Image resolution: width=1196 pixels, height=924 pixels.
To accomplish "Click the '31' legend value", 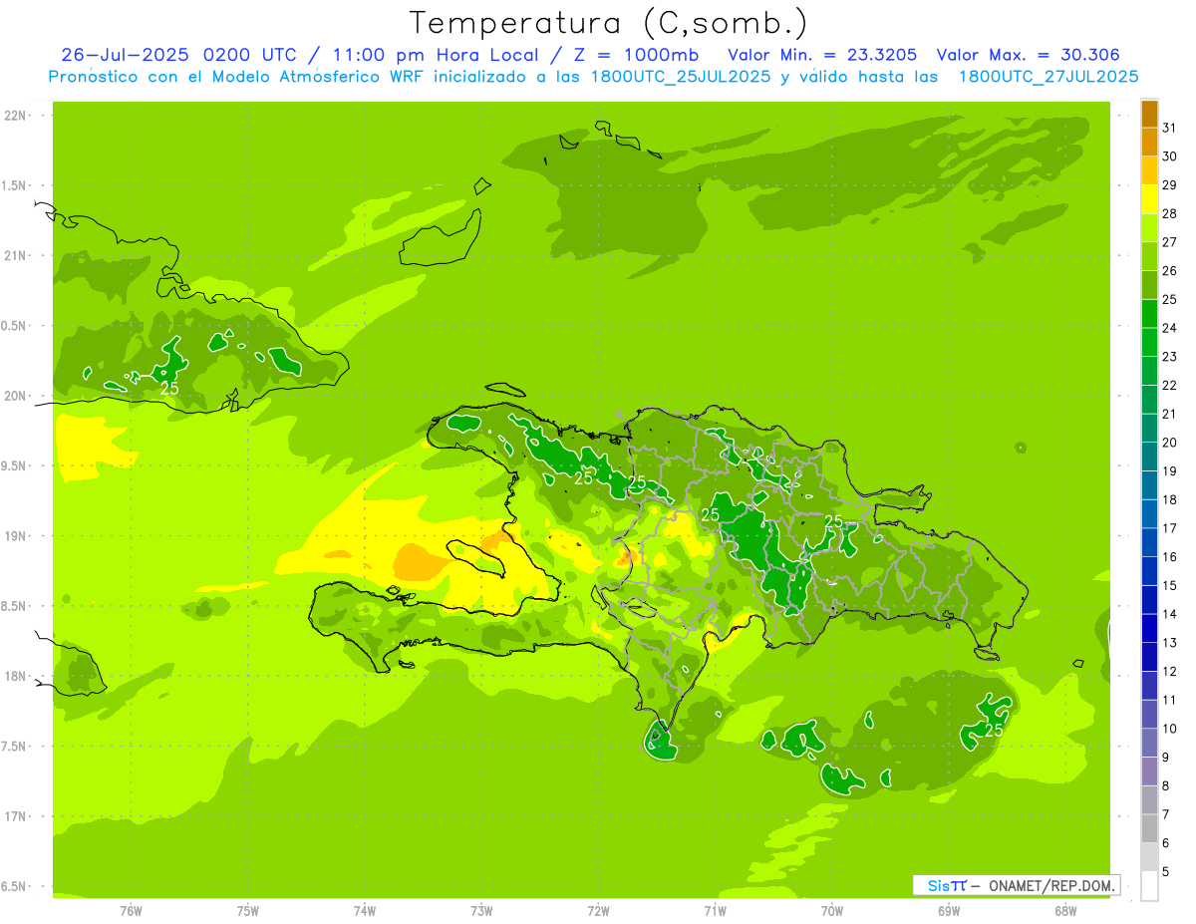I will coord(1170,127).
